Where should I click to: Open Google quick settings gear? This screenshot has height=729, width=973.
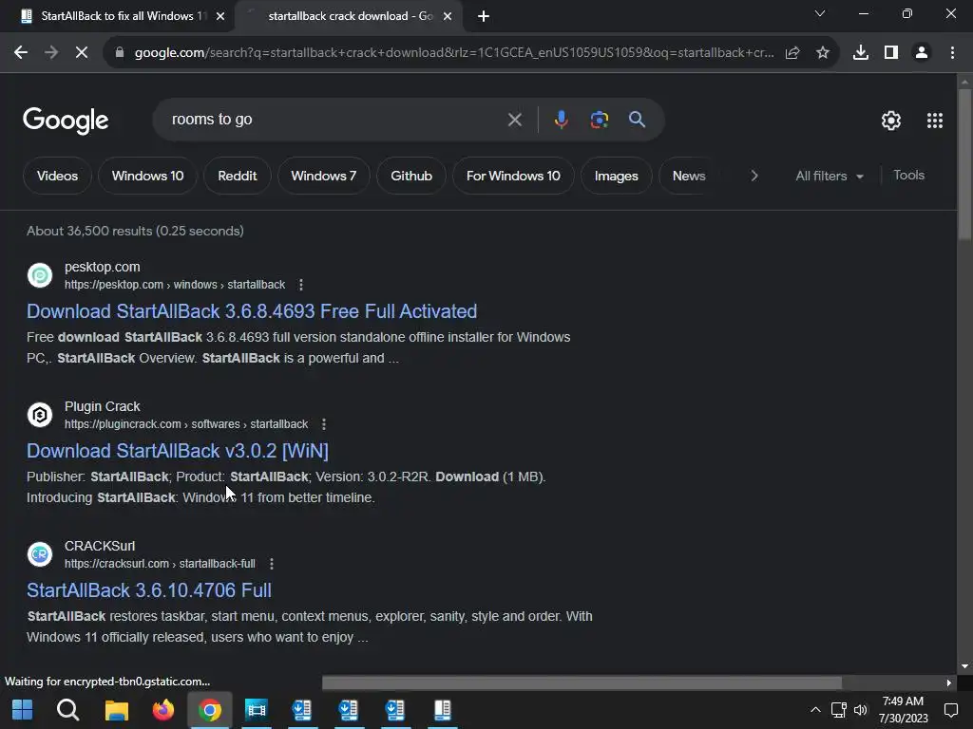891,121
